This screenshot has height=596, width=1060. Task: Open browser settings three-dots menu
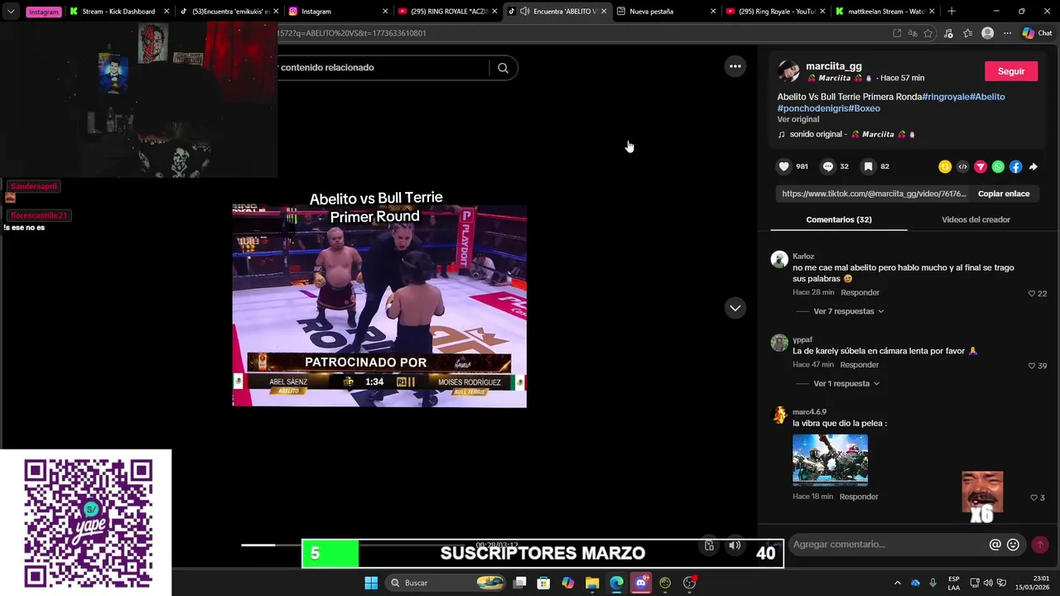[x=1007, y=33]
